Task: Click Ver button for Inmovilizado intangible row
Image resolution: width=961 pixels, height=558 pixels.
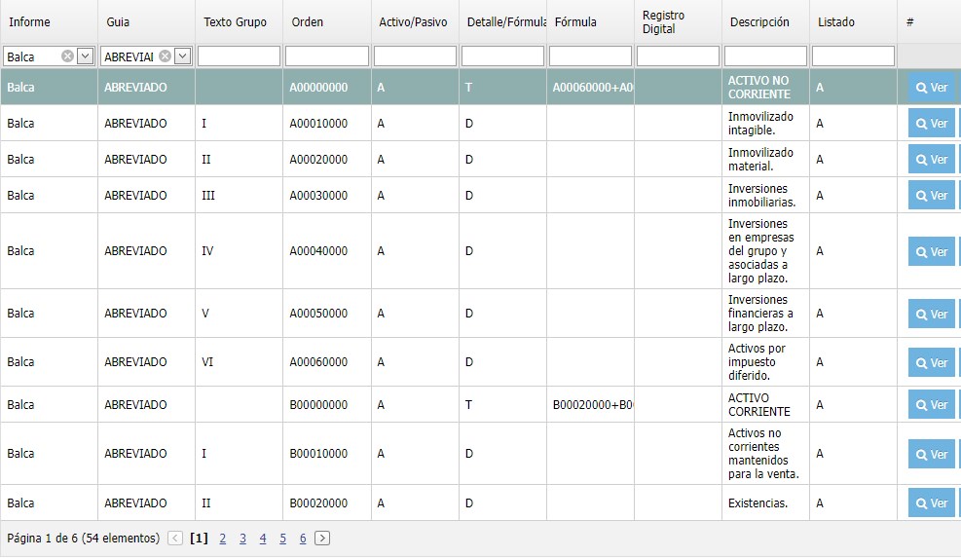Action: (x=931, y=124)
